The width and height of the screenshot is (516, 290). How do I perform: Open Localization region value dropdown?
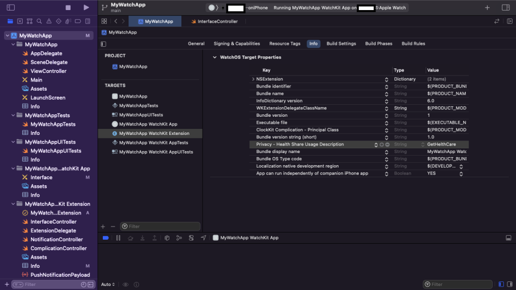pyautogui.click(x=461, y=166)
